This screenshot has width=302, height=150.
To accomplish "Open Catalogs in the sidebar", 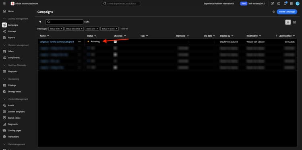I will pyautogui.click(x=12, y=85).
